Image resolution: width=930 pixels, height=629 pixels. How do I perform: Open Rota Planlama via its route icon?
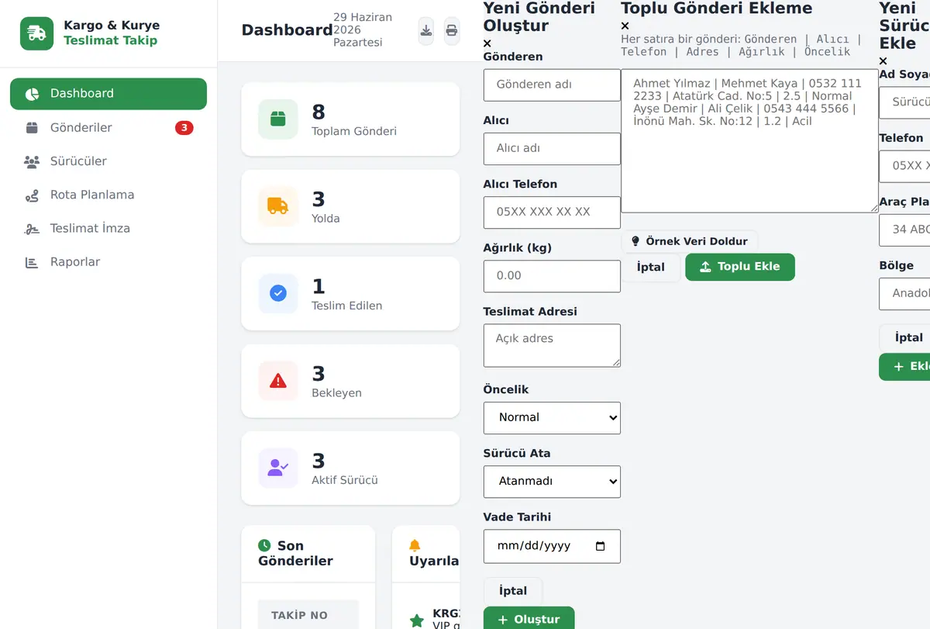[32, 195]
